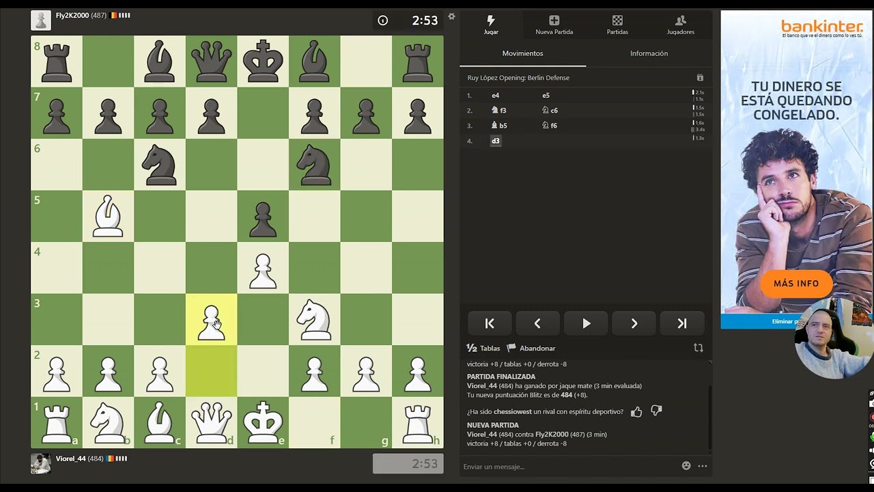Viewport: 874px width, 492px height.
Task: Open Viorel_44 profile name below board
Action: (x=70, y=459)
